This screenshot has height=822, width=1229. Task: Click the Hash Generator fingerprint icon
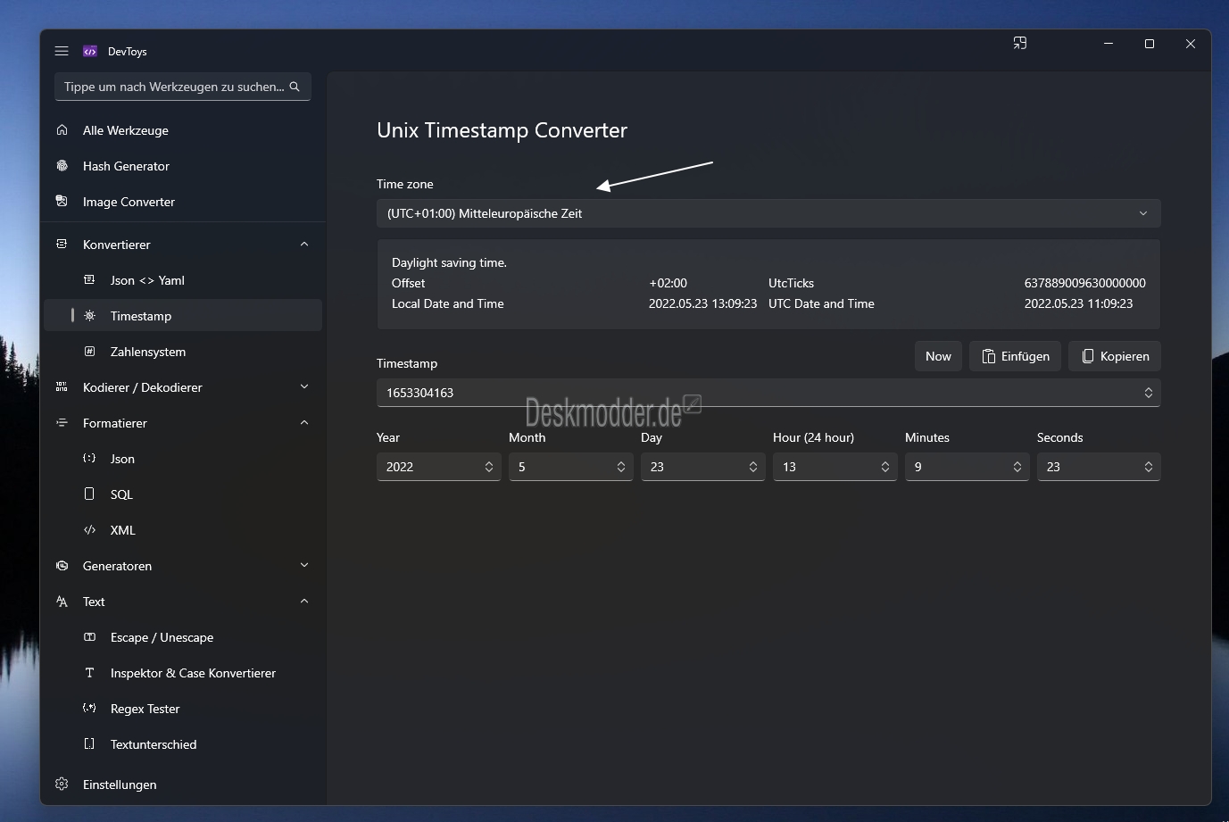(62, 166)
